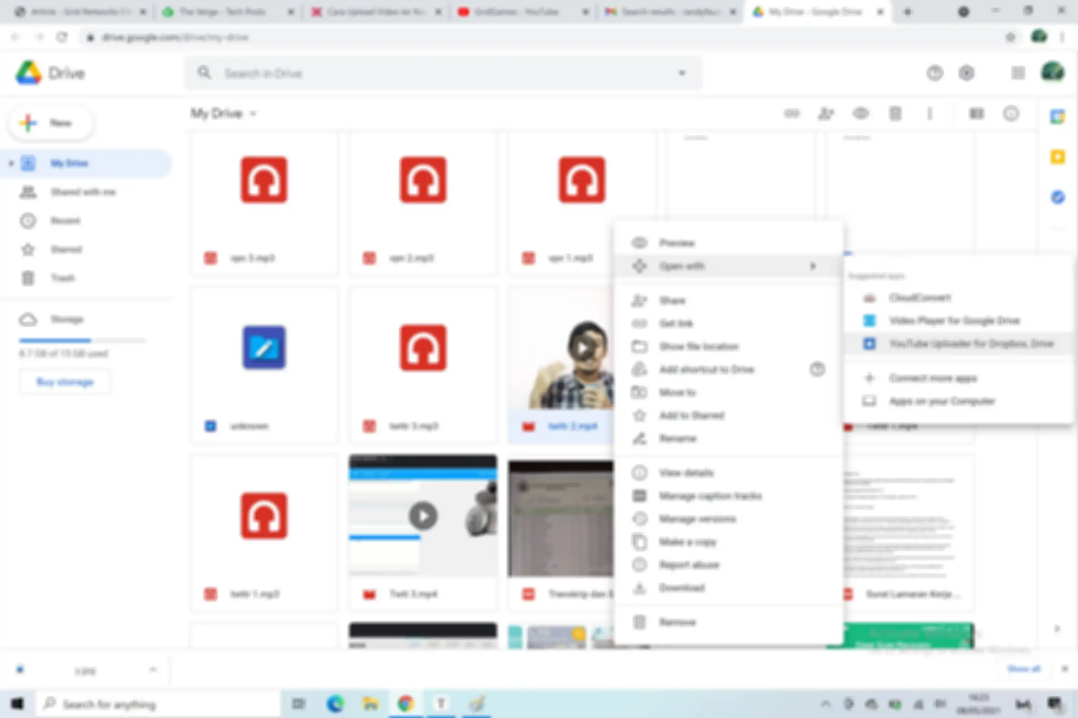Click in the Search in Drive field
1078x718 pixels.
tap(443, 73)
